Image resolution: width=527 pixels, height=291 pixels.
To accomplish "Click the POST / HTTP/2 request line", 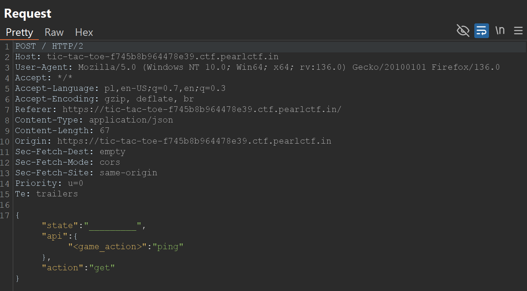I will pos(49,46).
